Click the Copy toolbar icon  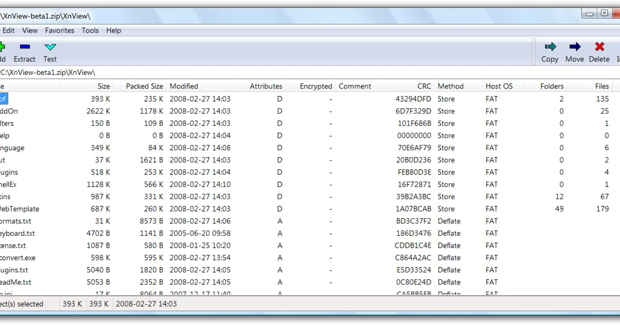click(550, 47)
